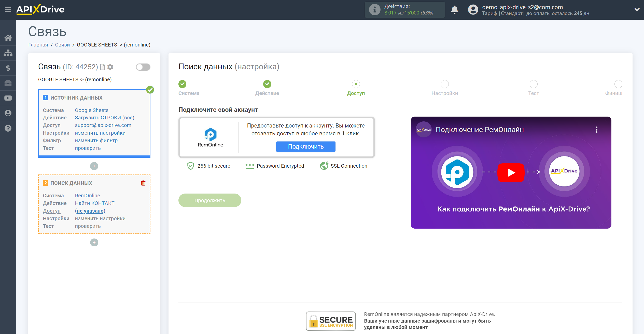Viewport: 644px width, 334px height.
Task: Open the connections sitemap sidebar icon
Action: tap(8, 53)
